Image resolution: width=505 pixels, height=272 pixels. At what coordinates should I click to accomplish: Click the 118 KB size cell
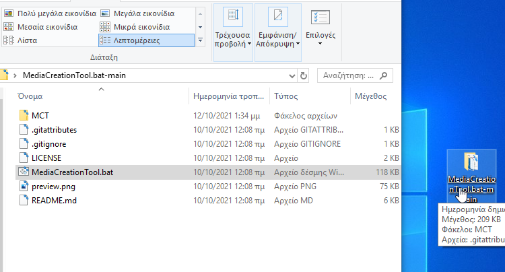click(x=387, y=172)
